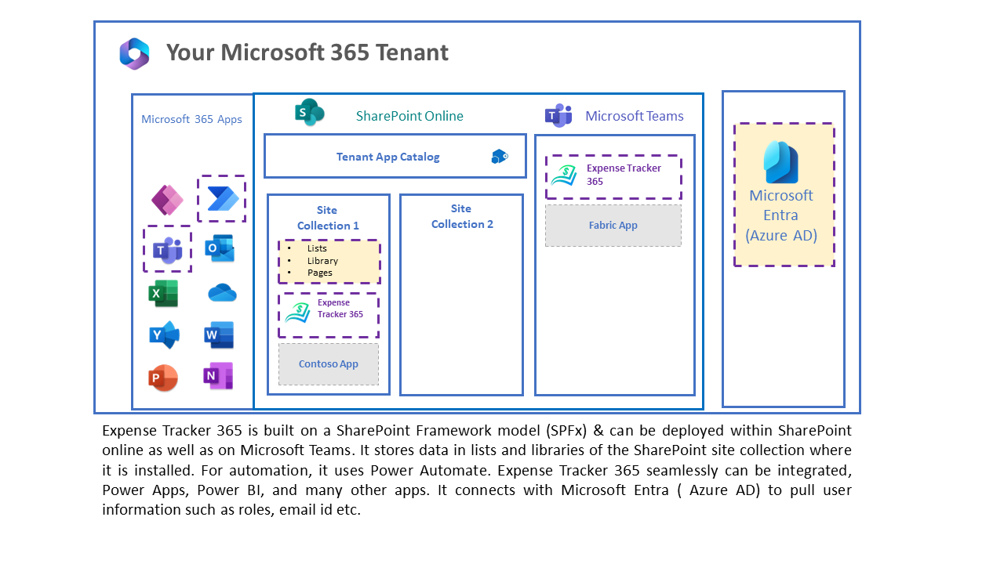Select the OneNote icon

(x=218, y=376)
